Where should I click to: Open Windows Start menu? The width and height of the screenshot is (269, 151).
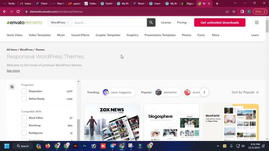(x=7, y=146)
